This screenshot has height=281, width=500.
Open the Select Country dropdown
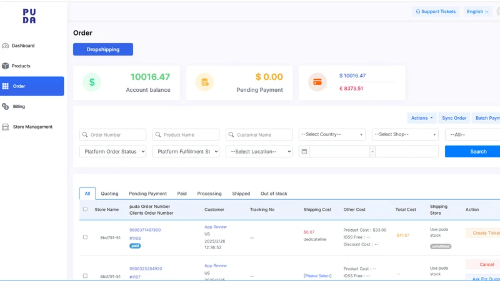click(x=332, y=134)
